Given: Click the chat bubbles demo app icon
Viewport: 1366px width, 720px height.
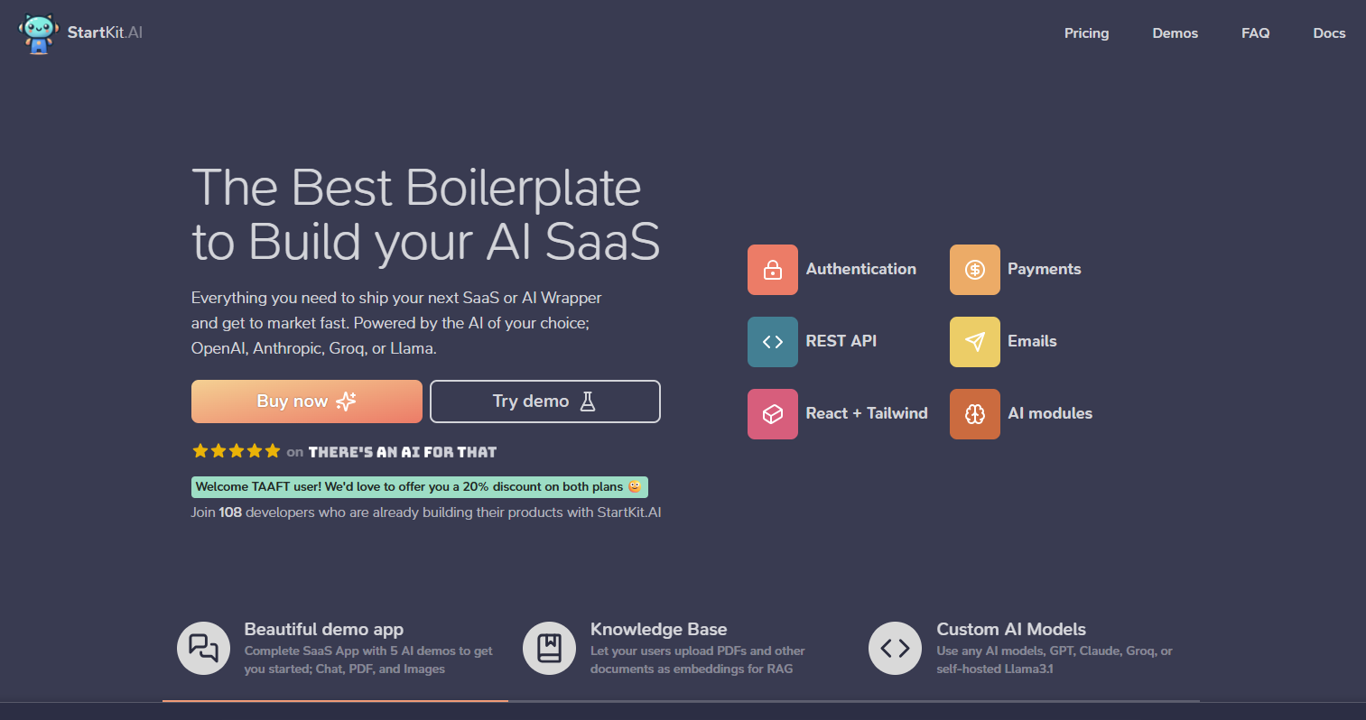Looking at the screenshot, I should pyautogui.click(x=203, y=648).
